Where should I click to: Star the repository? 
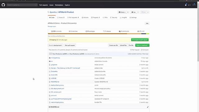(x=133, y=12)
